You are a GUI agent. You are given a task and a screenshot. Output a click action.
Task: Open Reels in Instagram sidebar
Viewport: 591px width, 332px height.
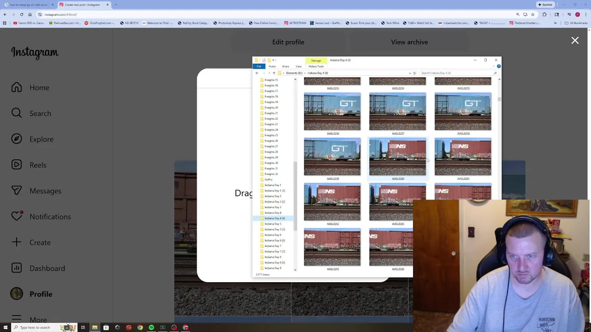click(29, 165)
